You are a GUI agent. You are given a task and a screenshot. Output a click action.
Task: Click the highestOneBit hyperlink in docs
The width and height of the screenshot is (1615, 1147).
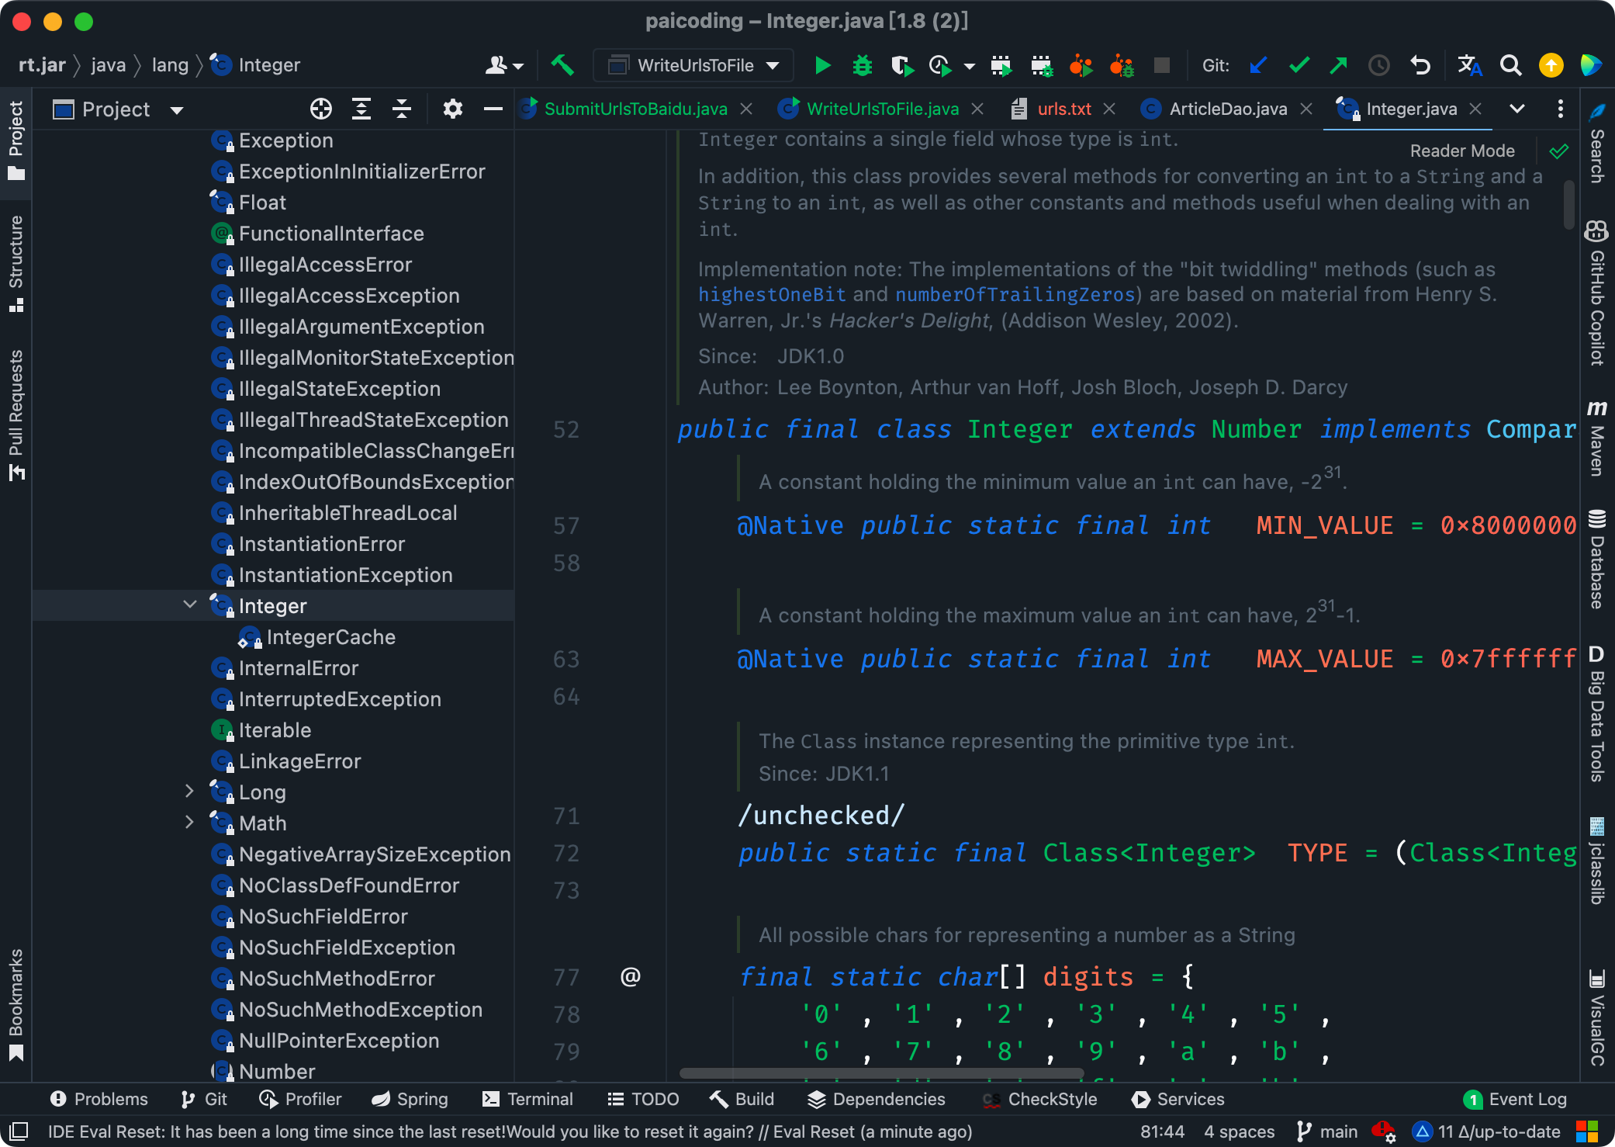(x=770, y=294)
